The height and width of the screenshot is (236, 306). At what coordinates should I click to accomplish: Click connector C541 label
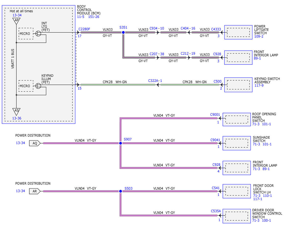[216, 188]
